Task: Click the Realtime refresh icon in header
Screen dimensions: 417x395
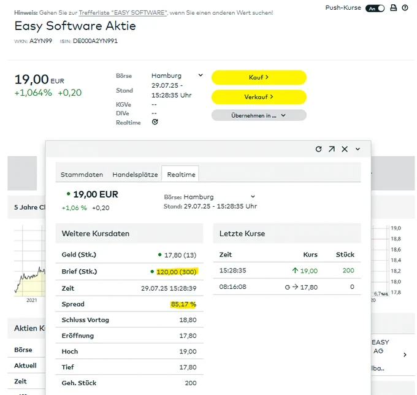Action: tap(155, 122)
